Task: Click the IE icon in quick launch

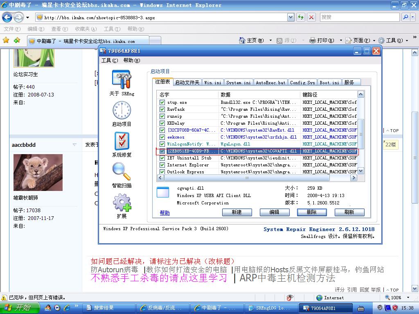Action: (67, 308)
